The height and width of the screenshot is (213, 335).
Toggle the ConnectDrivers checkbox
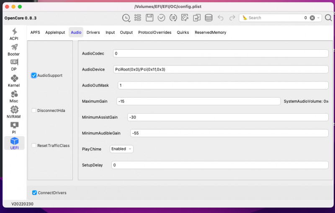[34, 193]
